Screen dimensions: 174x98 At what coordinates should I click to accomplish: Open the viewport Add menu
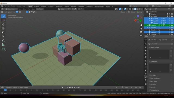(x=29, y=9)
